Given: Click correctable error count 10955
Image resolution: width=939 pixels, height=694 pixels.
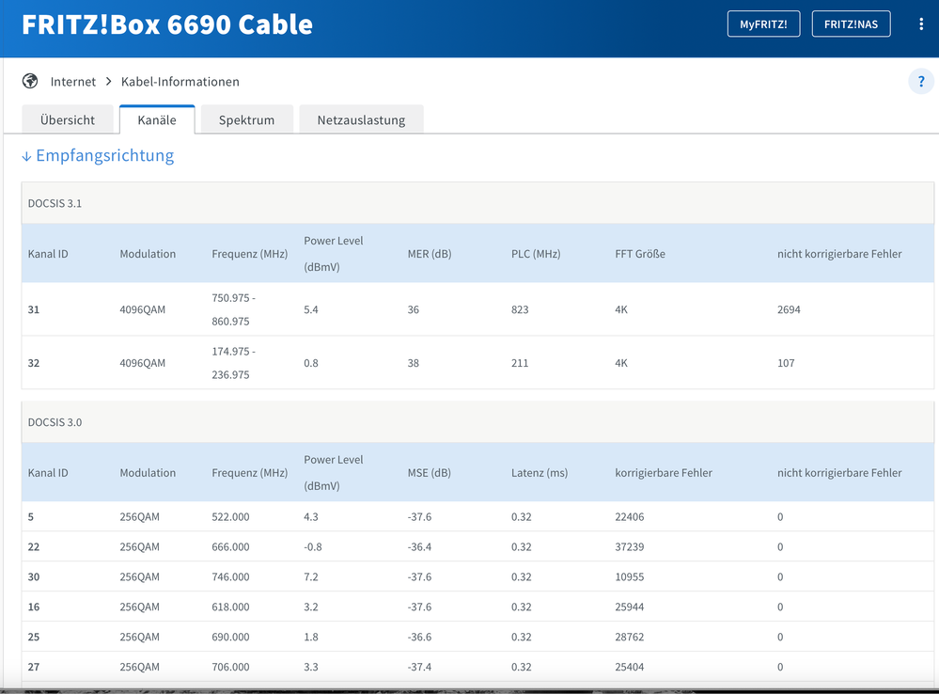Looking at the screenshot, I should pyautogui.click(x=630, y=576).
